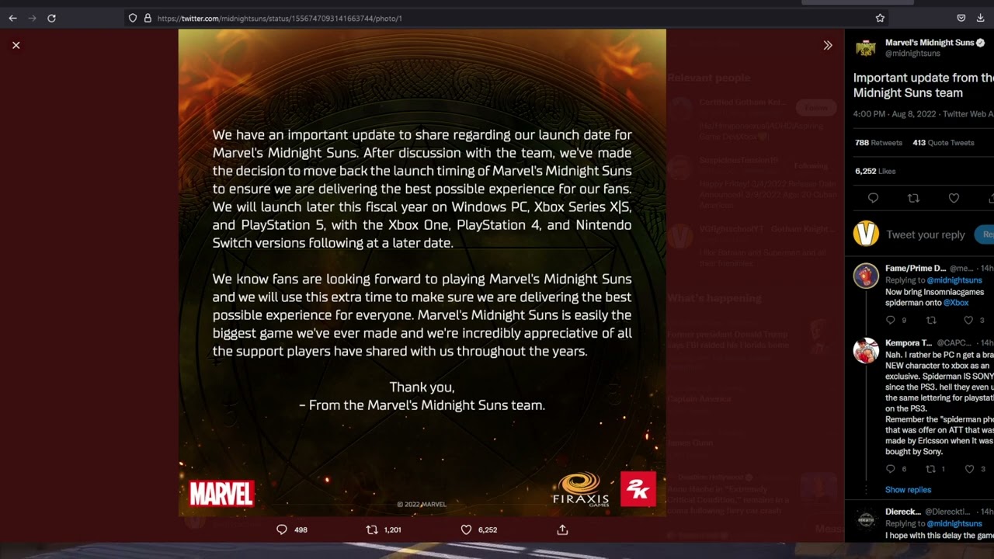Open Diereck... commenter name
The image size is (994, 559).
[903, 512]
